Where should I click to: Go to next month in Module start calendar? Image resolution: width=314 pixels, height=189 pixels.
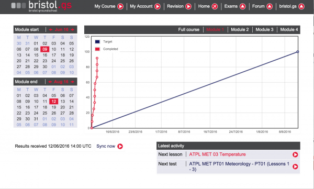pos(73,29)
